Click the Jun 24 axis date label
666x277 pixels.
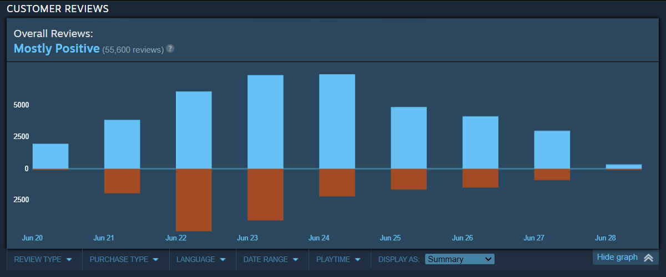point(319,238)
